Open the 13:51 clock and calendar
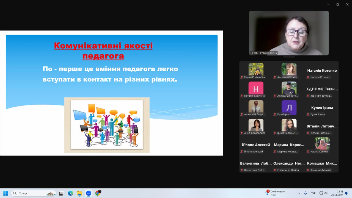The image size is (352, 198). (337, 193)
